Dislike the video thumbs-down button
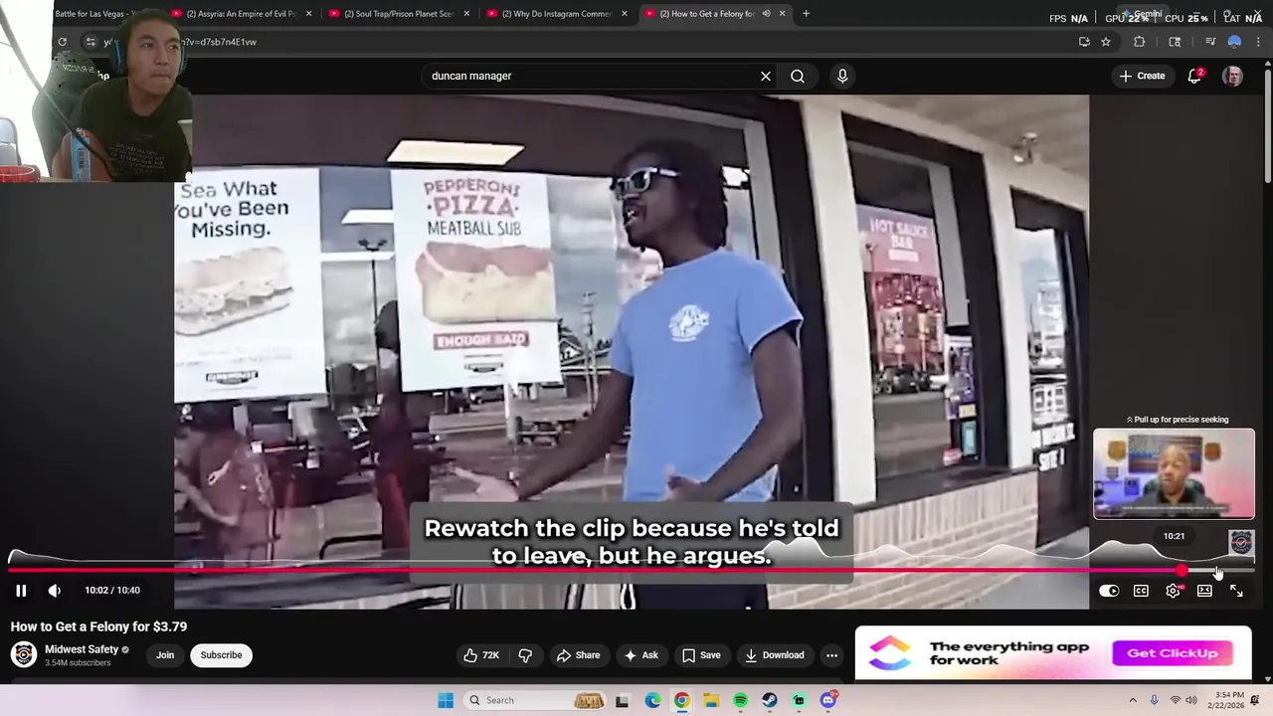This screenshot has width=1273, height=716. [525, 655]
